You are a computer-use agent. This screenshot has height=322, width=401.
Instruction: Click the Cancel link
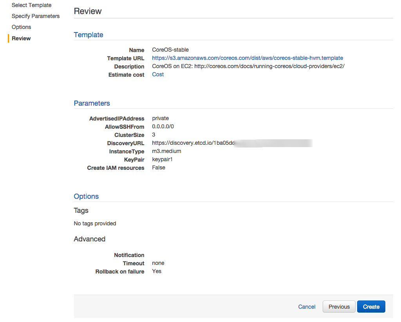click(307, 307)
